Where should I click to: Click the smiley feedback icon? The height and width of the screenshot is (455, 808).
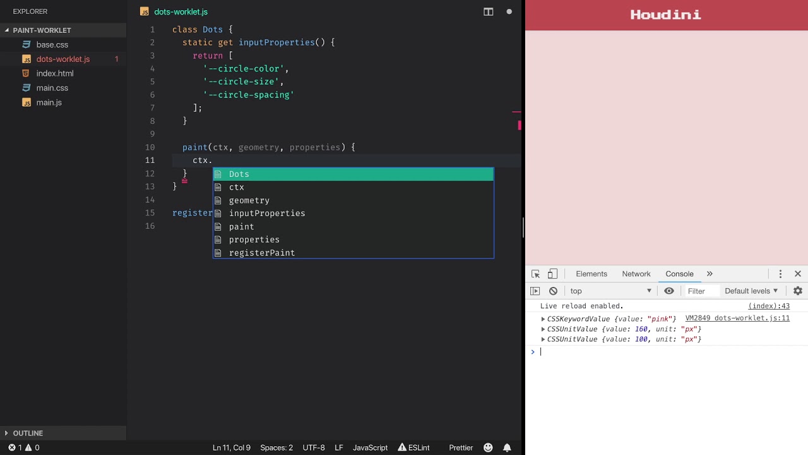click(x=488, y=447)
